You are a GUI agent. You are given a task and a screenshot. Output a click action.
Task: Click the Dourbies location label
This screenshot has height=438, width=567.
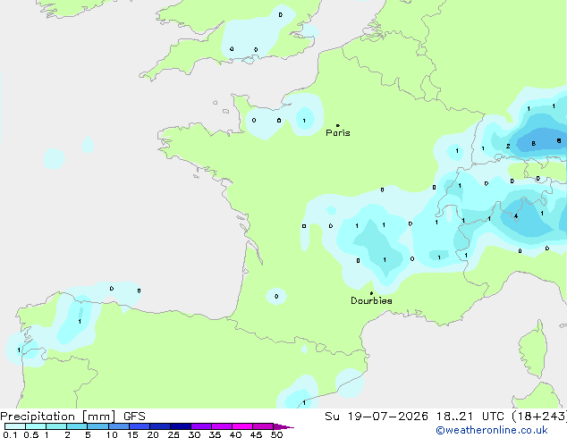pos(371,300)
